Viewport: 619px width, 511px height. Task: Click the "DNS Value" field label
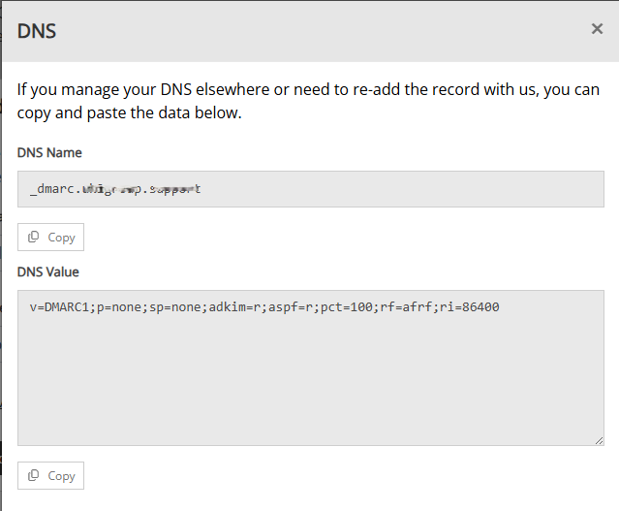click(48, 271)
